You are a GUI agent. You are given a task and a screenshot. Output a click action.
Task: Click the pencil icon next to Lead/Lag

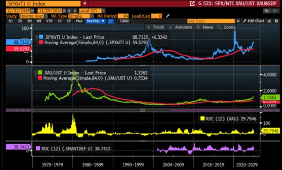[167, 16]
